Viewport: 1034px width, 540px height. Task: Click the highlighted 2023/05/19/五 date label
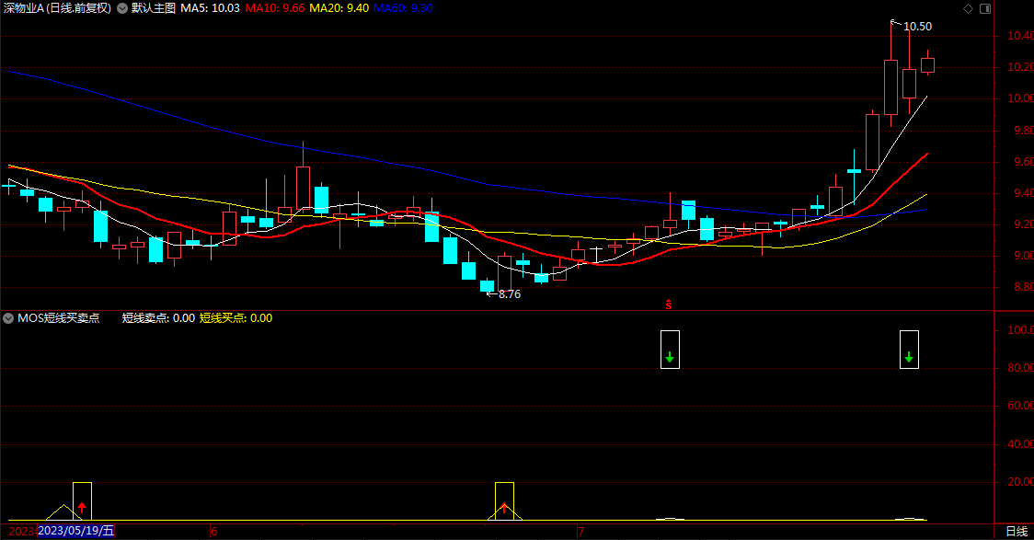[x=75, y=531]
